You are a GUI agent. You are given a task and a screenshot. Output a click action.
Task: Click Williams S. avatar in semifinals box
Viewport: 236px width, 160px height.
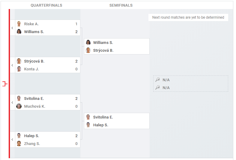88,42
